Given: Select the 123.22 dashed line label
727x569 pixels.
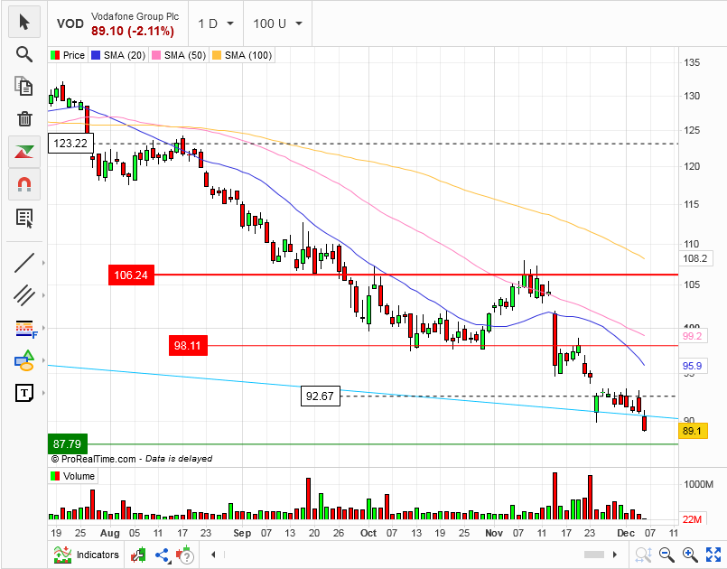Looking at the screenshot, I should 70,144.
